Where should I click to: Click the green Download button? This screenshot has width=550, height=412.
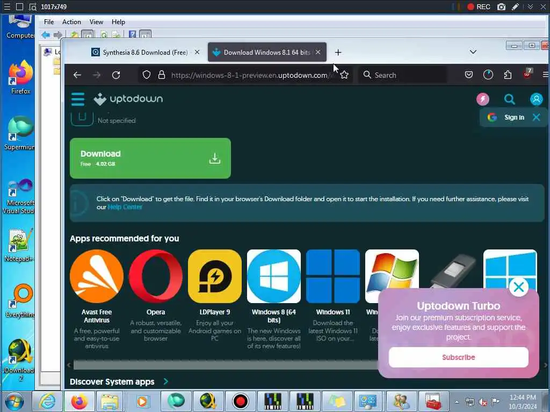tap(150, 158)
